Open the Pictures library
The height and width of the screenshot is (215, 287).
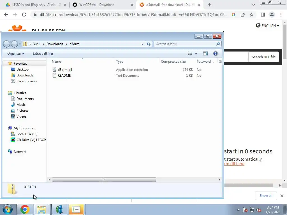[x=22, y=110]
